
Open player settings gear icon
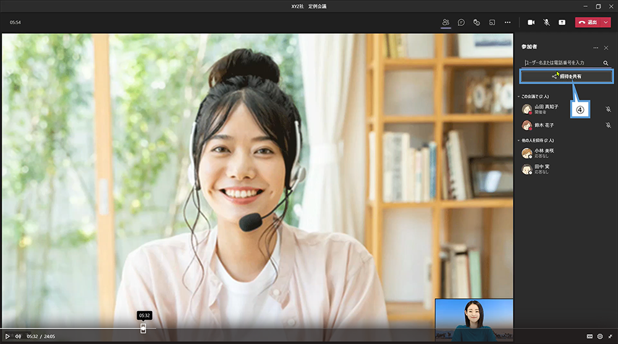click(x=600, y=337)
